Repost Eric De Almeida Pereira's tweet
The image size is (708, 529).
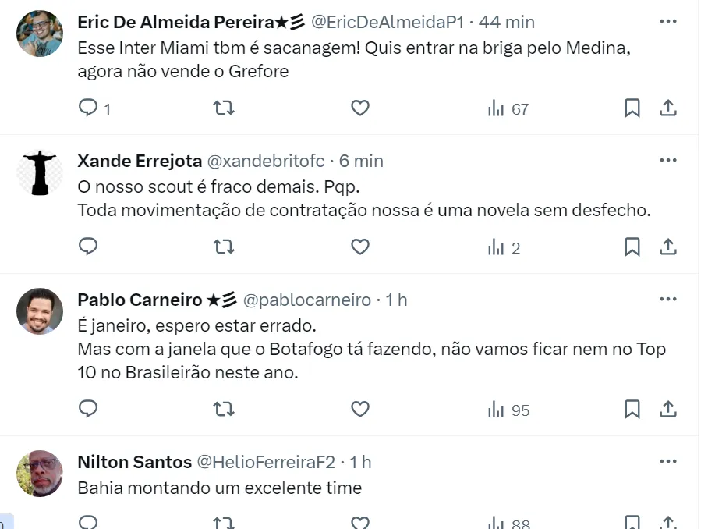tap(224, 108)
